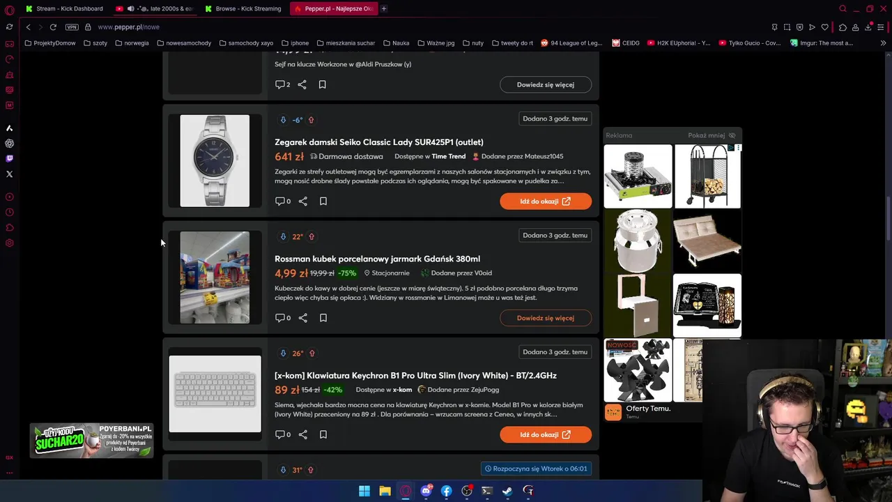Share the Keychron keyboard deal

[x=302, y=434]
